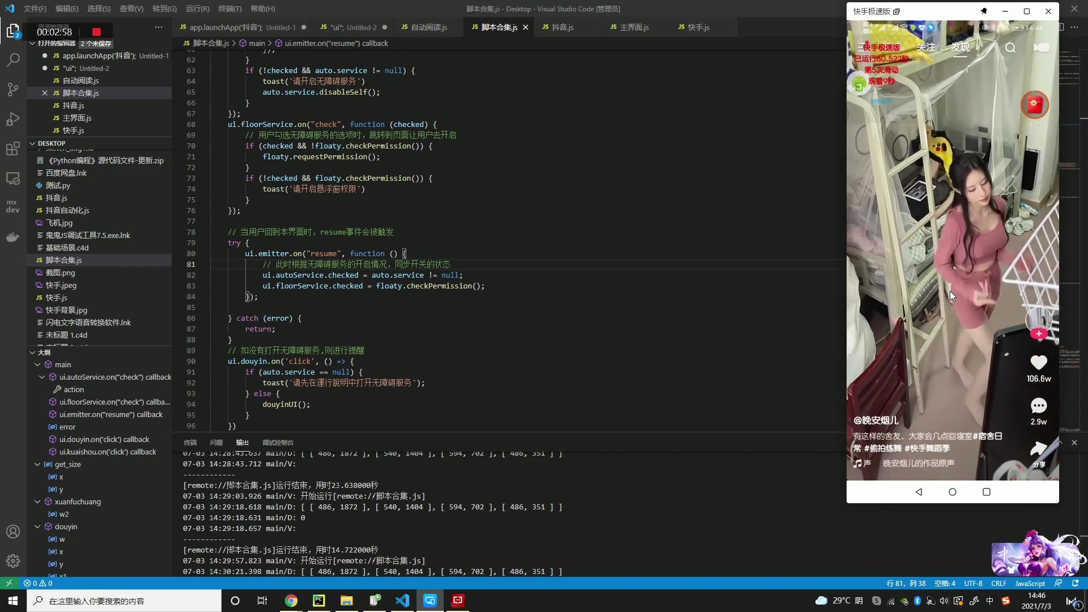The width and height of the screenshot is (1088, 612).
Task: Open the 编辑(E) menu
Action: pyautogui.click(x=67, y=8)
